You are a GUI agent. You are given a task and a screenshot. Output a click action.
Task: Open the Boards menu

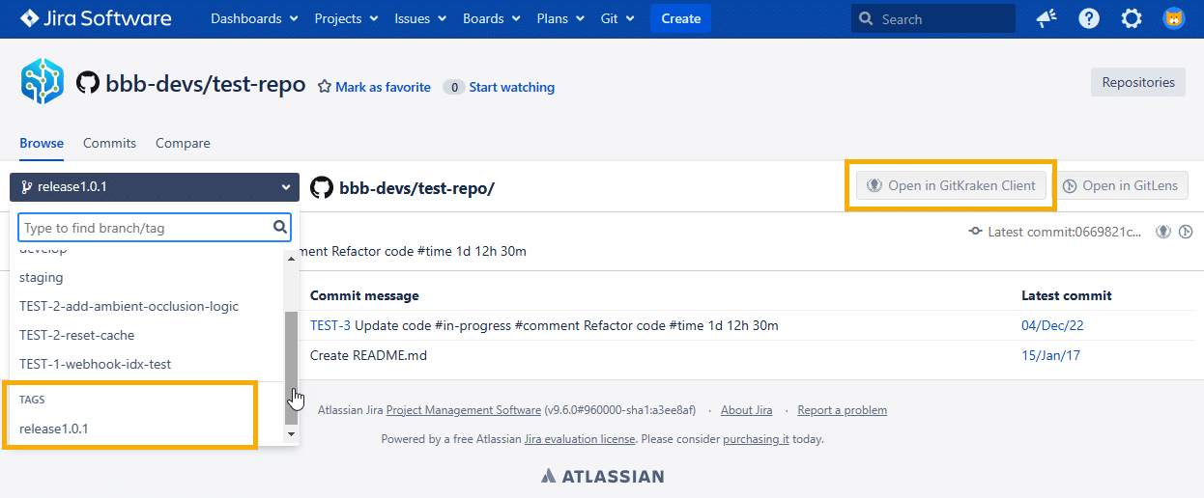tap(492, 18)
